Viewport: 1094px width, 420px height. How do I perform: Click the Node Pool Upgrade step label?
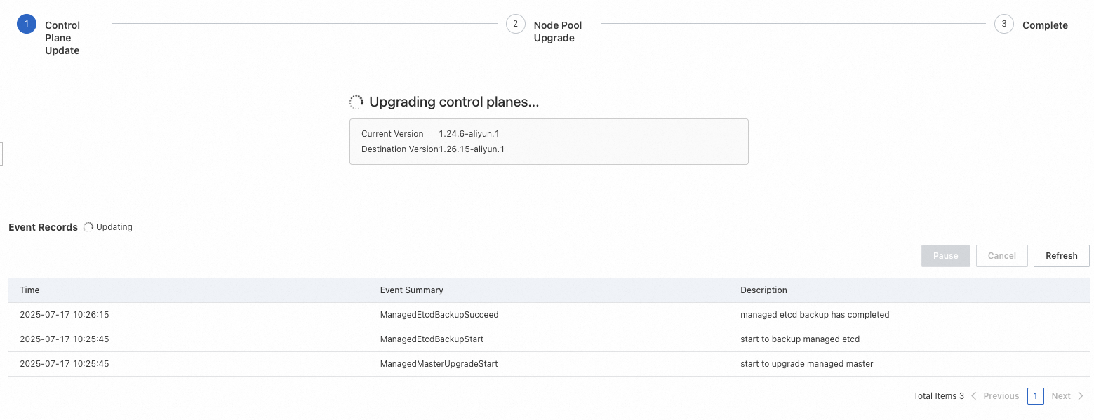(558, 32)
